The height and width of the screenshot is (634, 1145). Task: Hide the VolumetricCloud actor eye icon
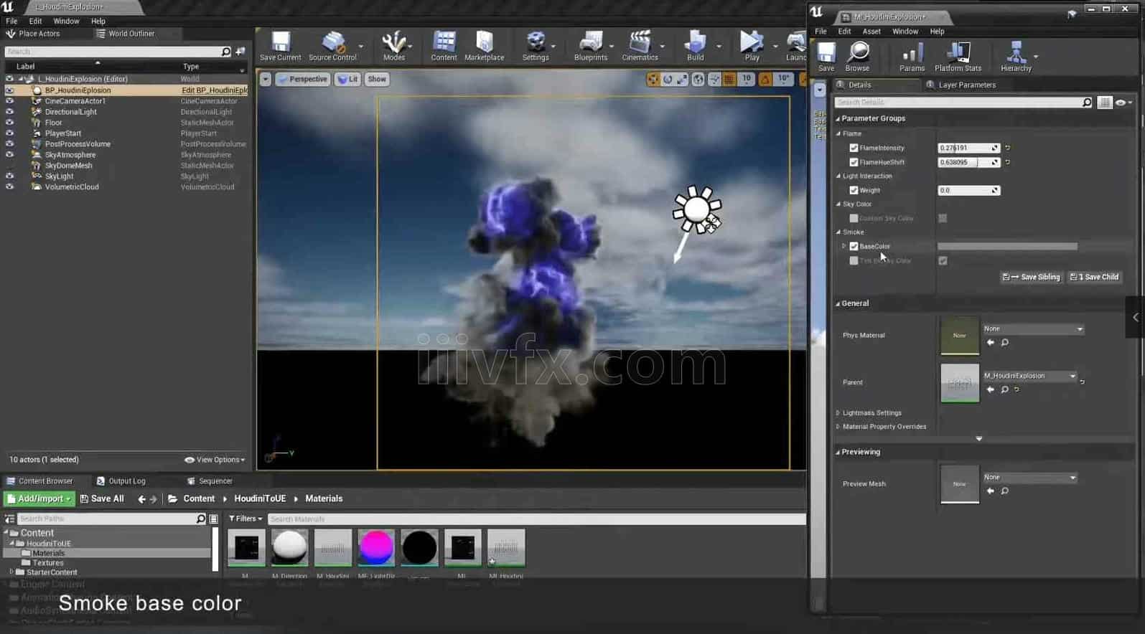coord(9,187)
